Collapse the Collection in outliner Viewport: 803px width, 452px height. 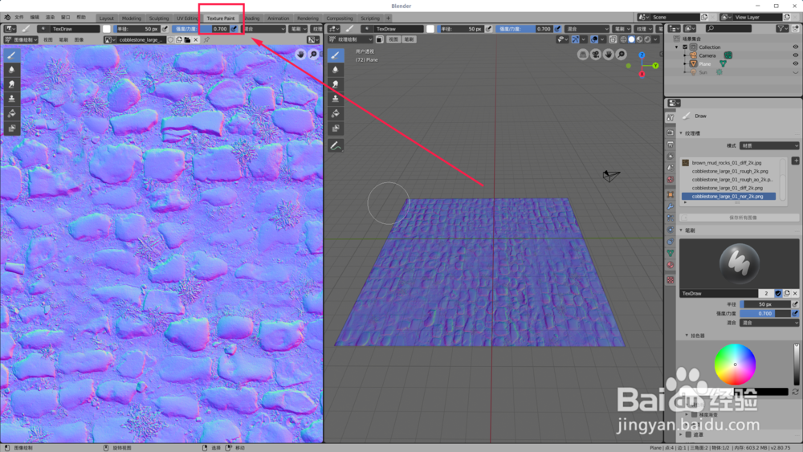pyautogui.click(x=677, y=47)
